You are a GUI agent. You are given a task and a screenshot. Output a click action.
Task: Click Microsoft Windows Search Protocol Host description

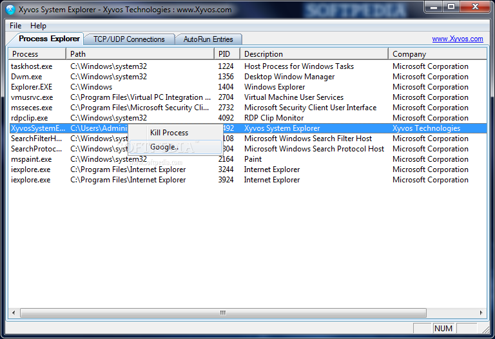click(x=314, y=149)
